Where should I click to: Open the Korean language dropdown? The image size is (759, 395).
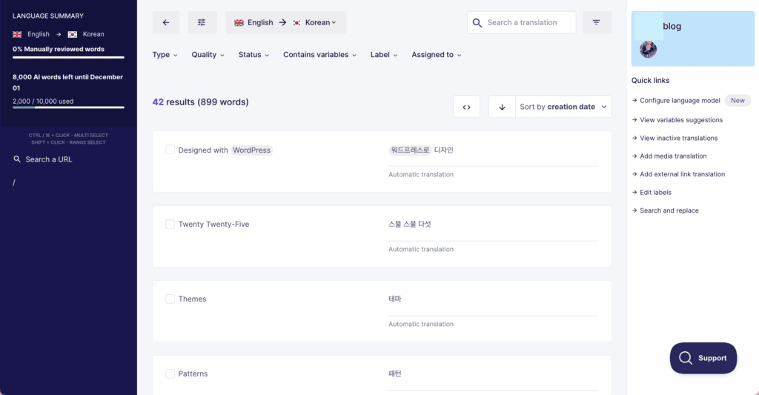coord(320,23)
